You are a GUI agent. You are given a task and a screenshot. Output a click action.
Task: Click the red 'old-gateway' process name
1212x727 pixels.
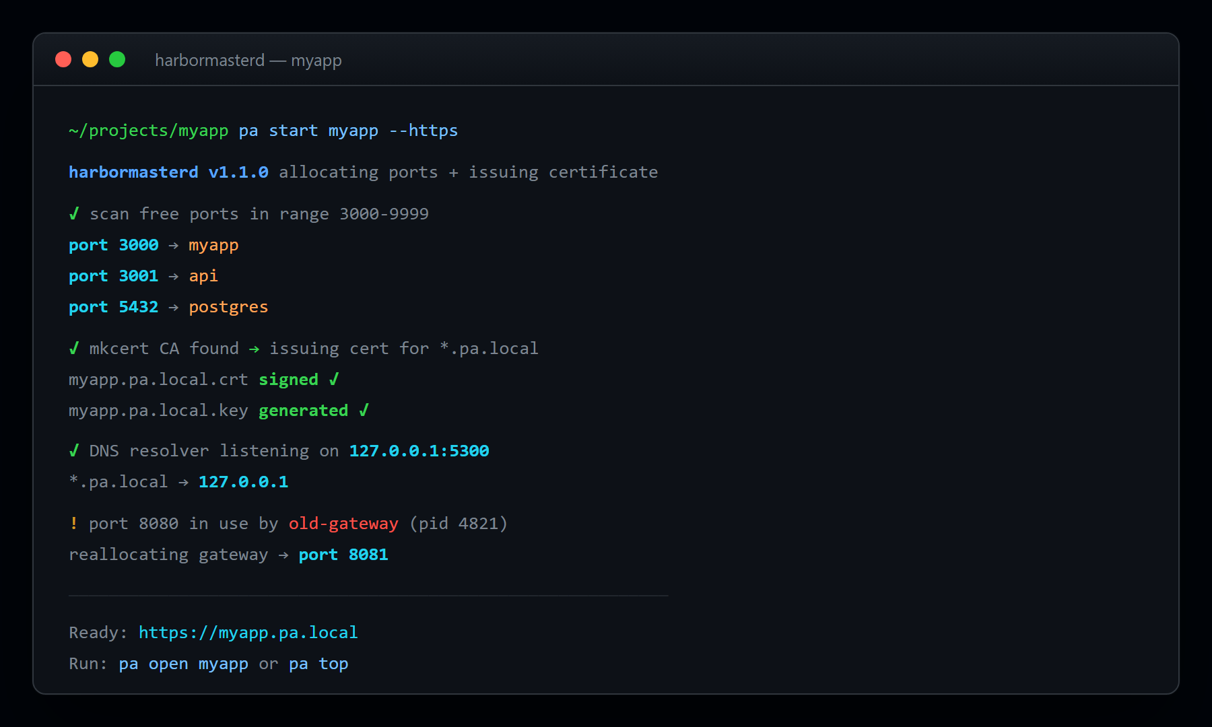click(343, 524)
